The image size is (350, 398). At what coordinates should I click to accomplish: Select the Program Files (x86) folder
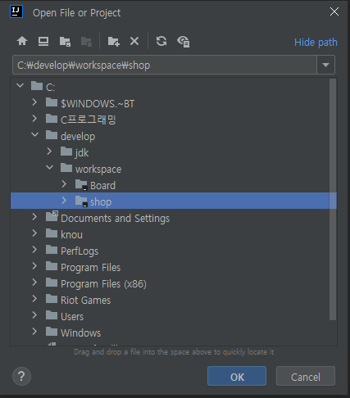[103, 284]
